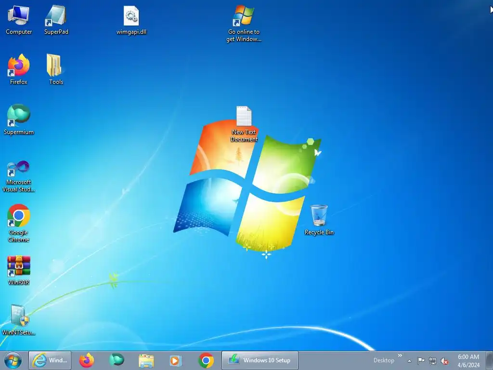The image size is (493, 370).
Task: Open the network status tray icon
Action: [x=433, y=361]
